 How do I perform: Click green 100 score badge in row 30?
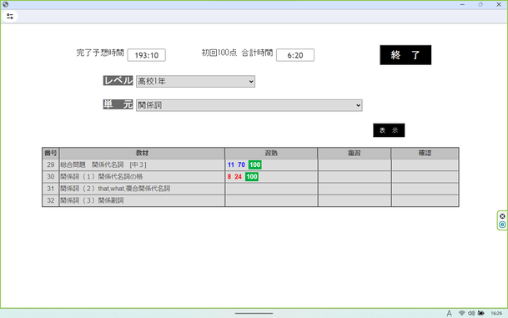(x=252, y=177)
